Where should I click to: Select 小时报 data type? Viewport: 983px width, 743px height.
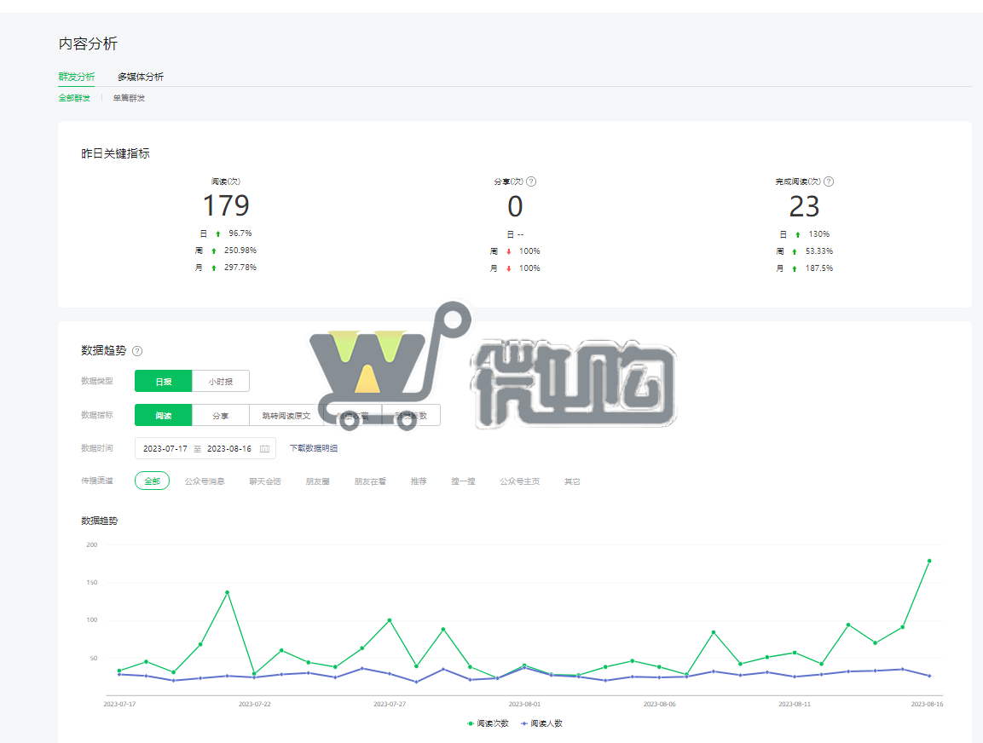(221, 382)
